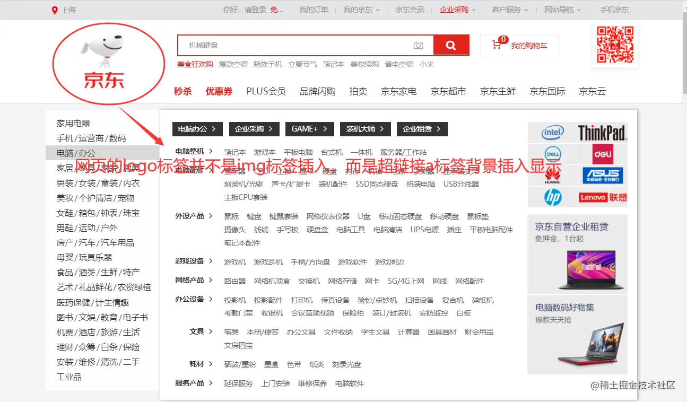Open the 移动固态硬盘 link

[x=400, y=216]
